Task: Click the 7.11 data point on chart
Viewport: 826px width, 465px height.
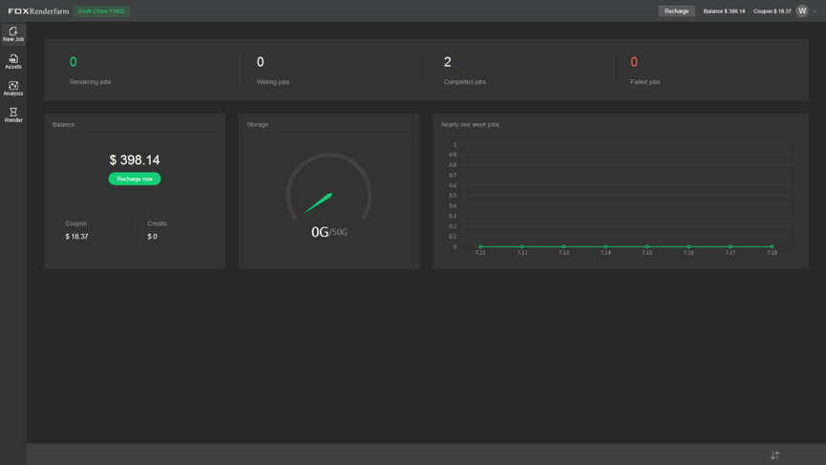Action: pos(480,246)
